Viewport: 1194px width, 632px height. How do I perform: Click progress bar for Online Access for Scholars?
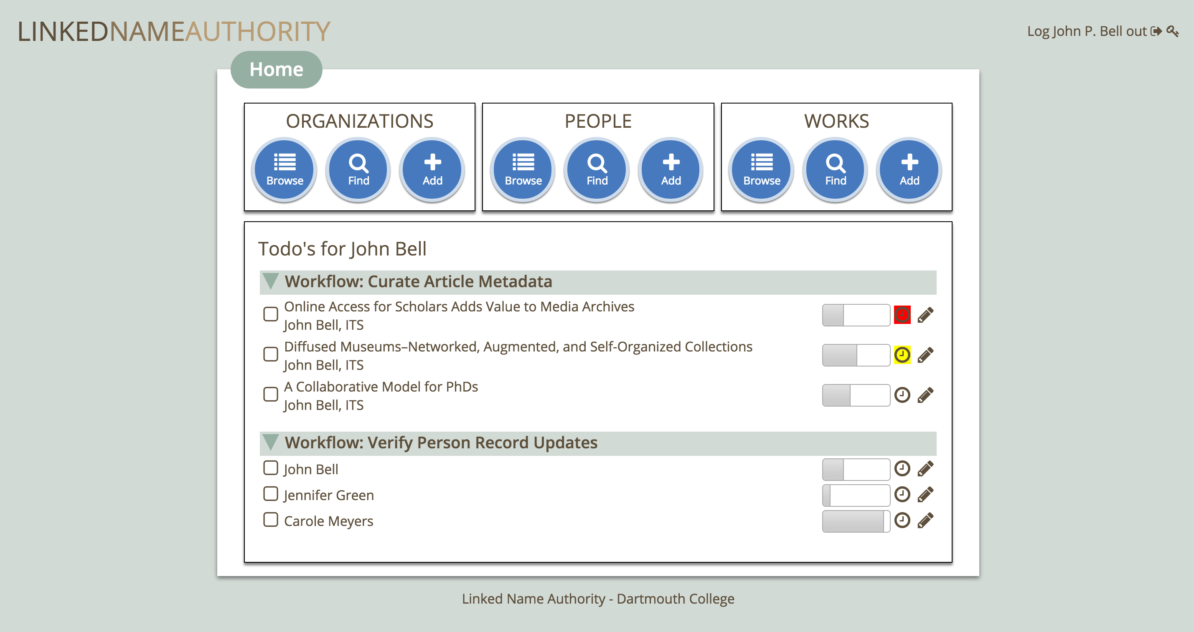(856, 315)
